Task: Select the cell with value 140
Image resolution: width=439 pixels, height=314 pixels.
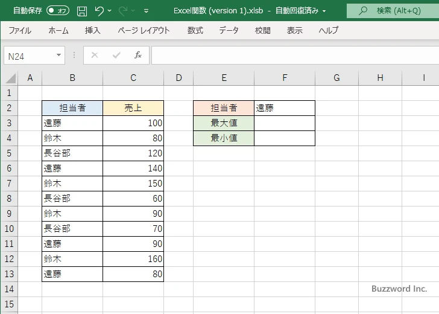Action: [x=133, y=168]
